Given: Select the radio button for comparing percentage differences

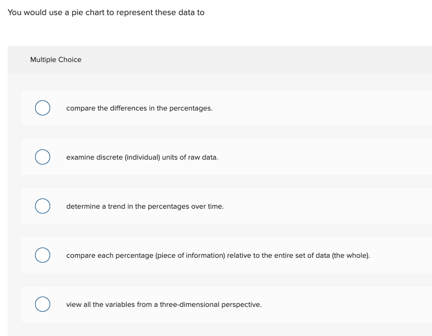Looking at the screenshot, I should click(43, 108).
